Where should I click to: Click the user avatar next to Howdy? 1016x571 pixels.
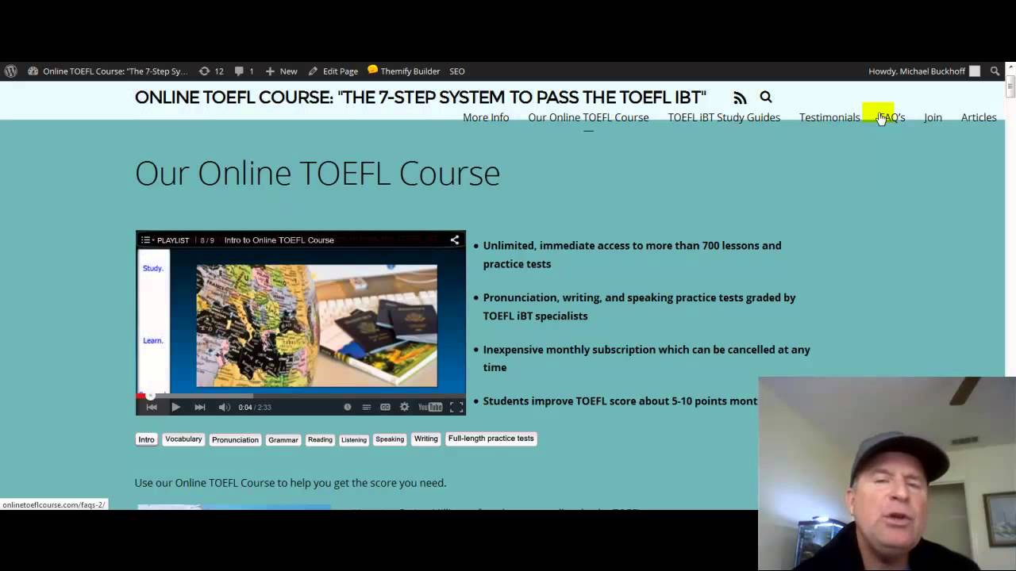(x=975, y=71)
